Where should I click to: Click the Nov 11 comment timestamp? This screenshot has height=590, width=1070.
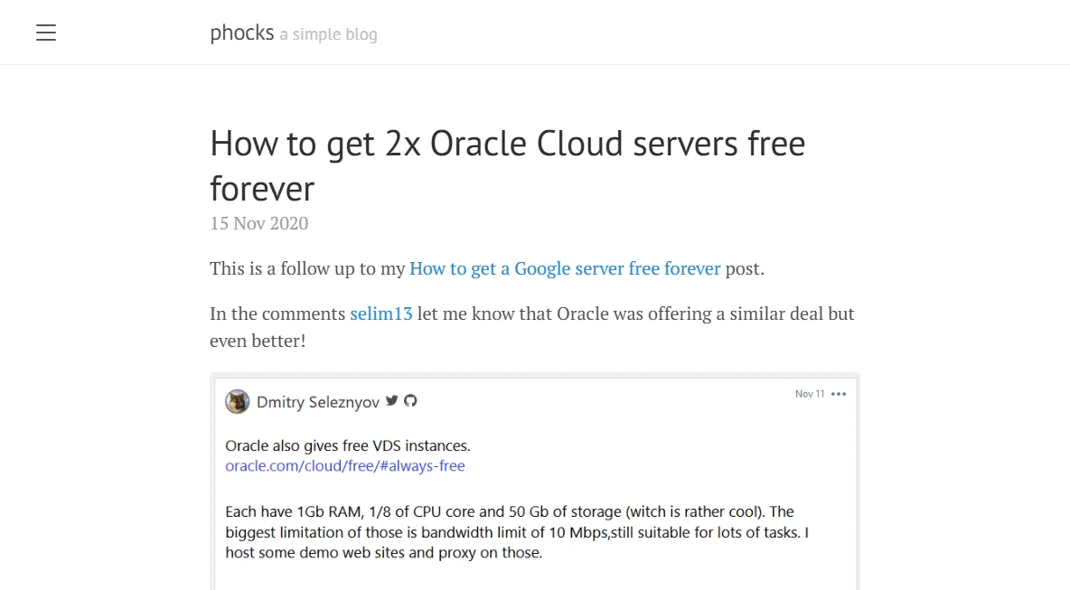pyautogui.click(x=810, y=394)
